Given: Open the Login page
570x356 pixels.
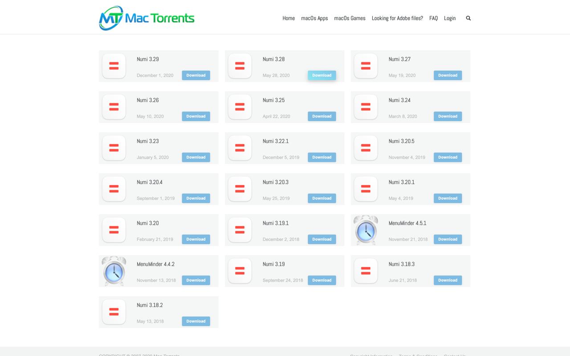Looking at the screenshot, I should pos(450,18).
